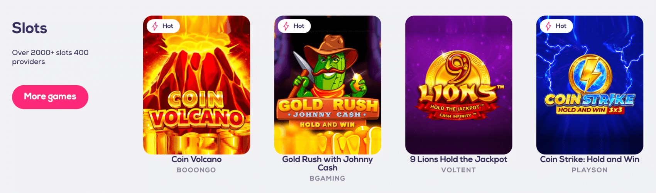Click the Hot badge on Gold Rush
This screenshot has width=656, height=193.
coord(294,26)
